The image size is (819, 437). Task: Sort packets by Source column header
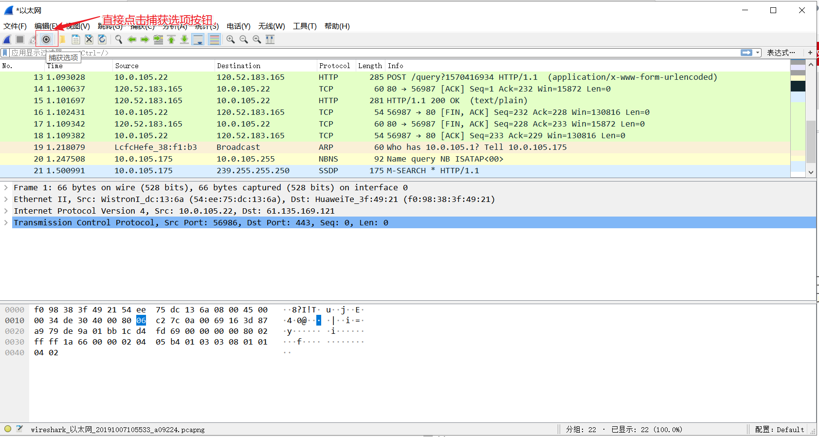[x=164, y=66]
